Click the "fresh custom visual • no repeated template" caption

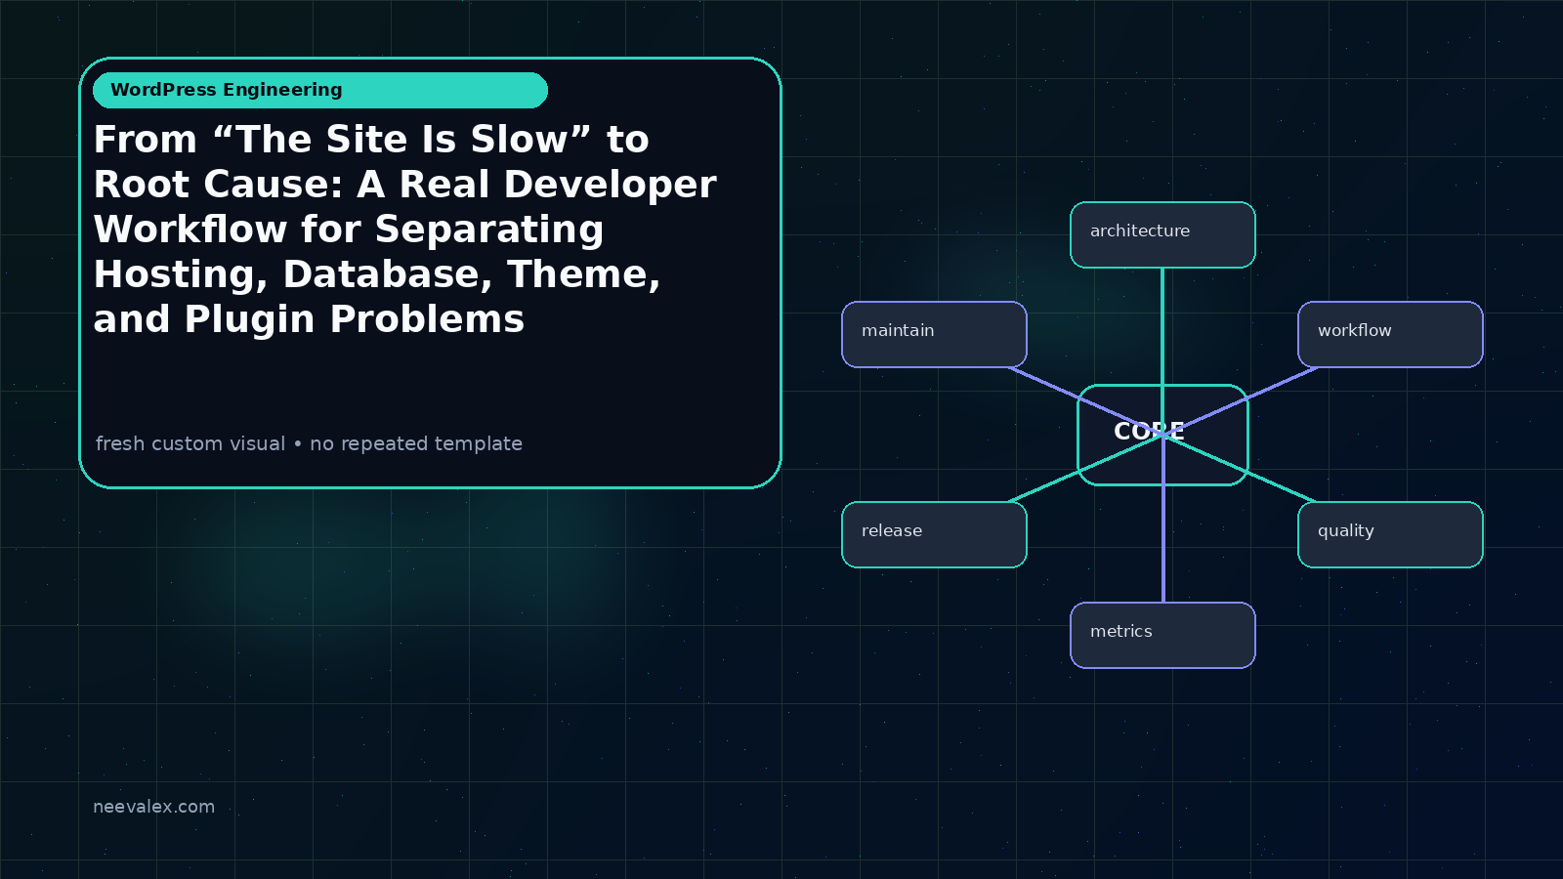(x=309, y=443)
